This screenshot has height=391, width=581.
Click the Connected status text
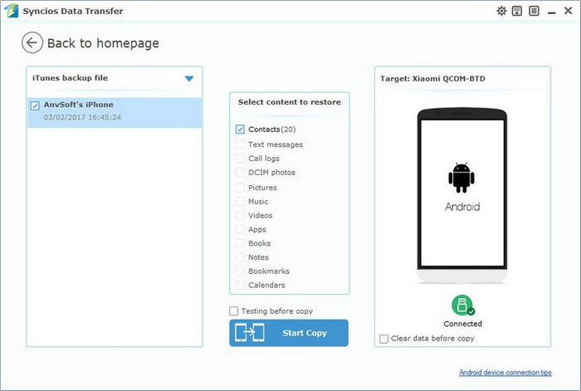(x=463, y=324)
